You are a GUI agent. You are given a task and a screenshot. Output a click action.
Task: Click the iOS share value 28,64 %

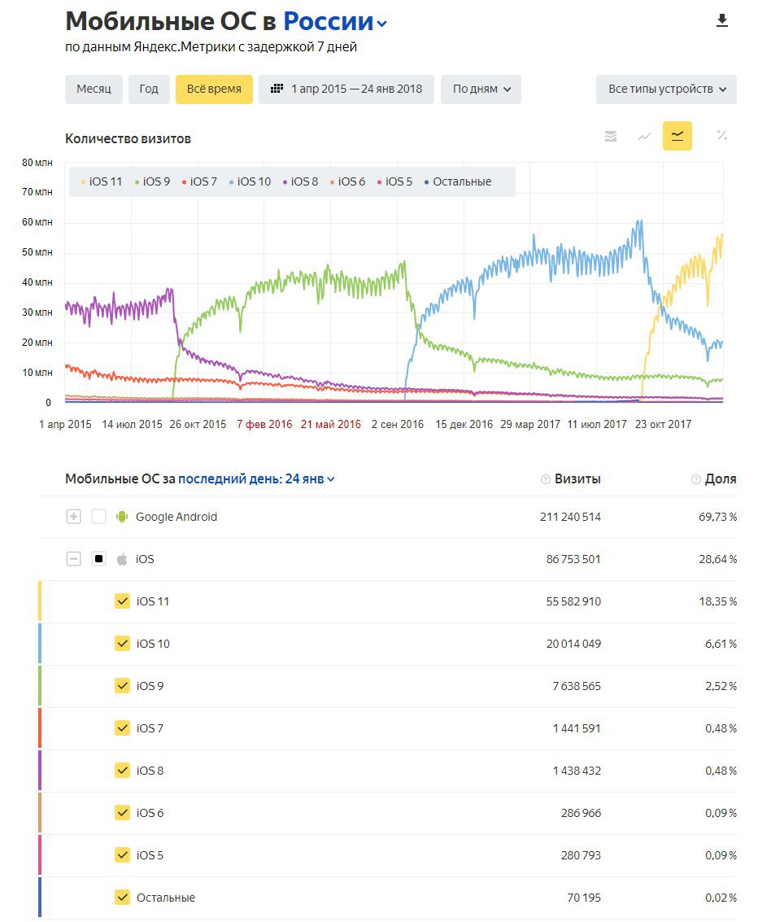tap(717, 559)
